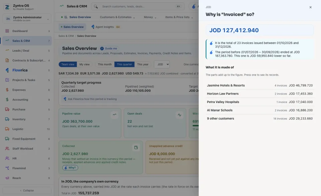Open Flowmind branch icon

click(x=7, y=168)
